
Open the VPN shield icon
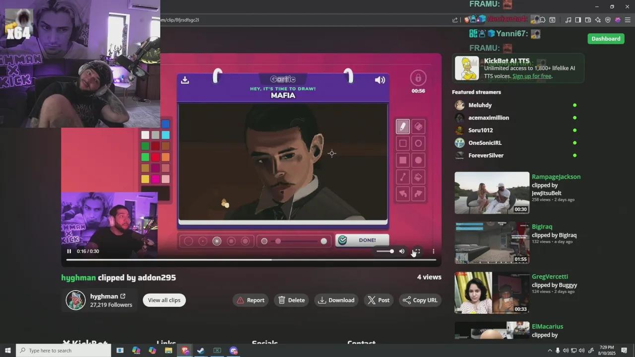click(608, 20)
